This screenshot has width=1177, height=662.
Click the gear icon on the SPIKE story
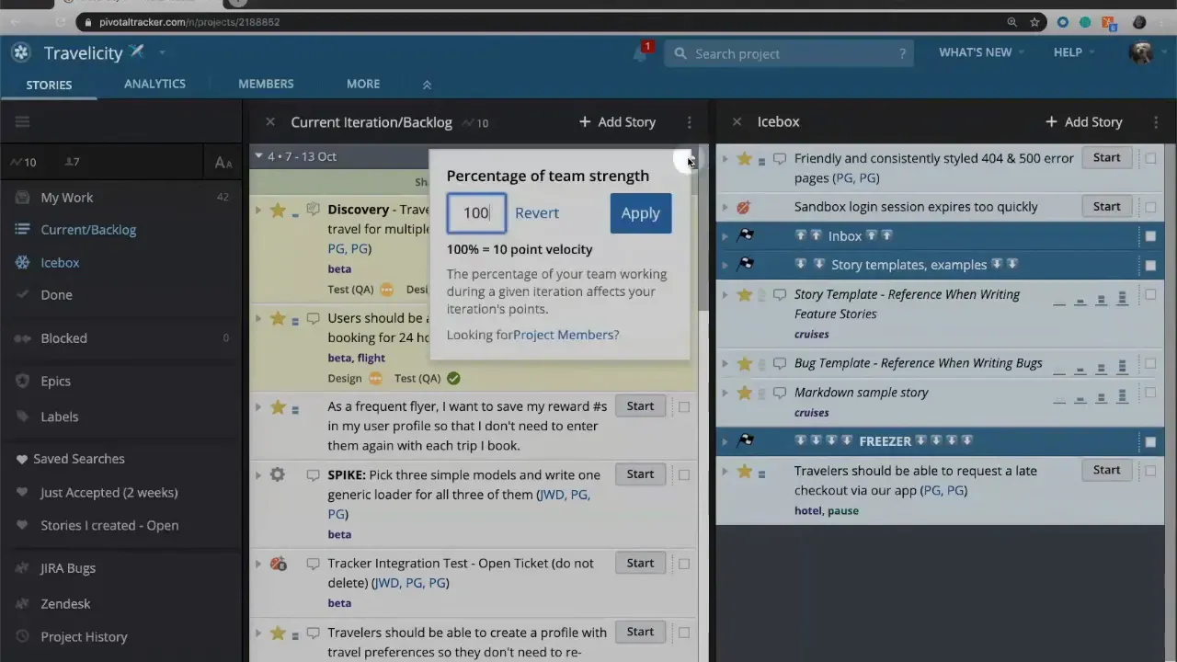point(278,474)
